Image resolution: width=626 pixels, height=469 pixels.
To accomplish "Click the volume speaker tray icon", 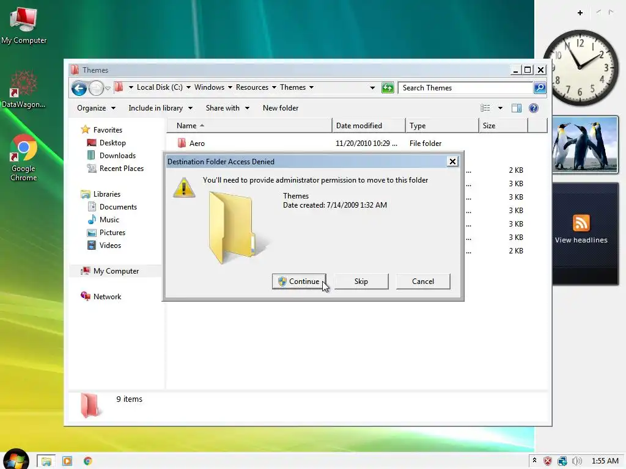I will (577, 461).
